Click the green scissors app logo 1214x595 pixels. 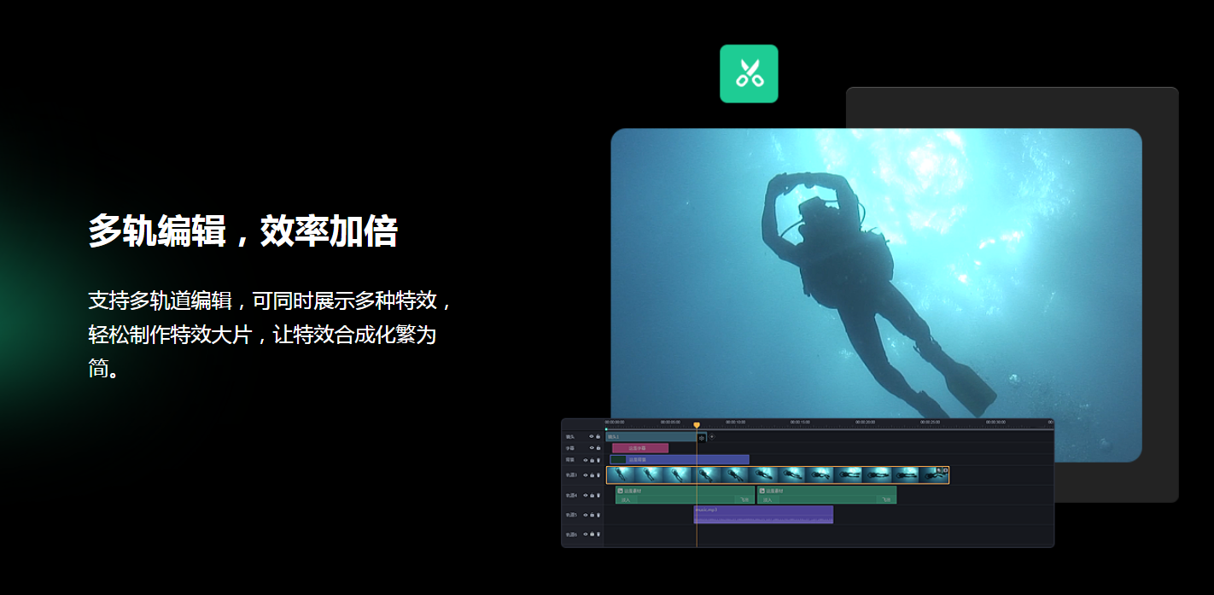coord(749,74)
